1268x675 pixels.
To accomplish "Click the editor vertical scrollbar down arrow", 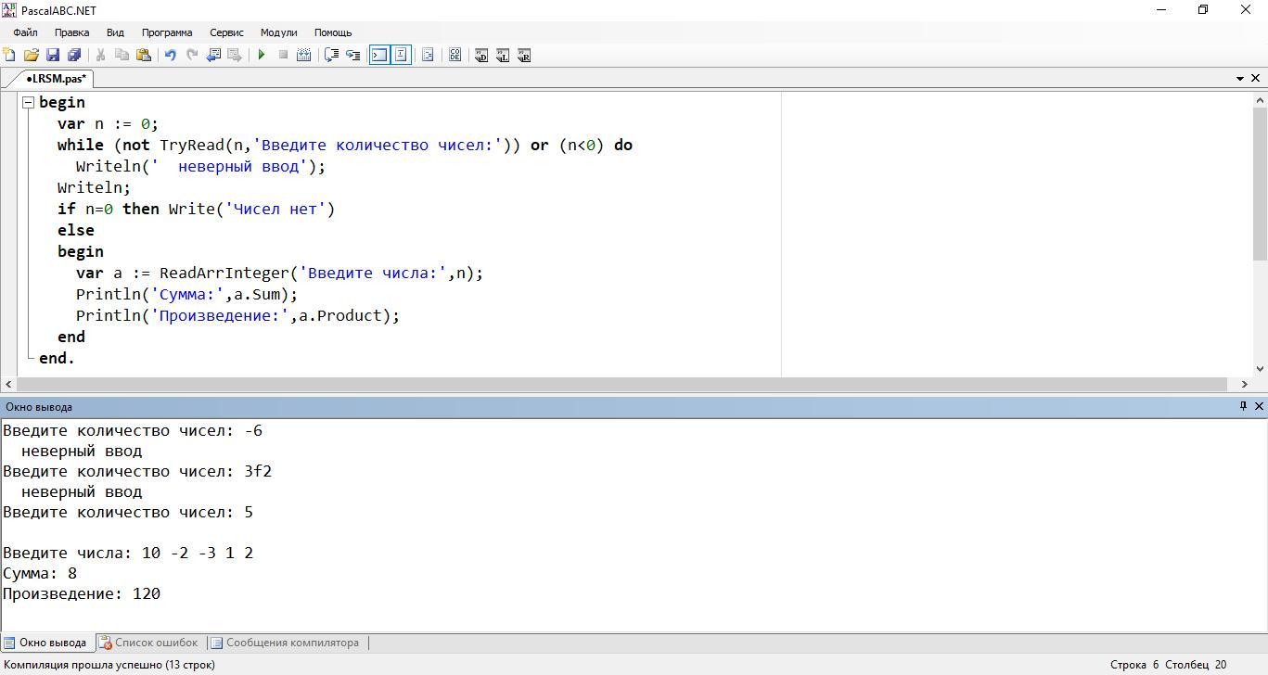I will (1260, 369).
